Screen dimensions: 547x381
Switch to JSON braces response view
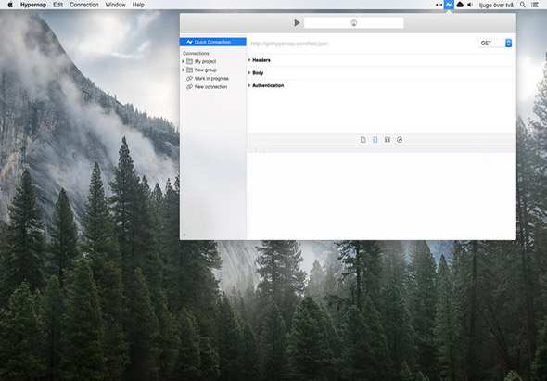tap(375, 140)
